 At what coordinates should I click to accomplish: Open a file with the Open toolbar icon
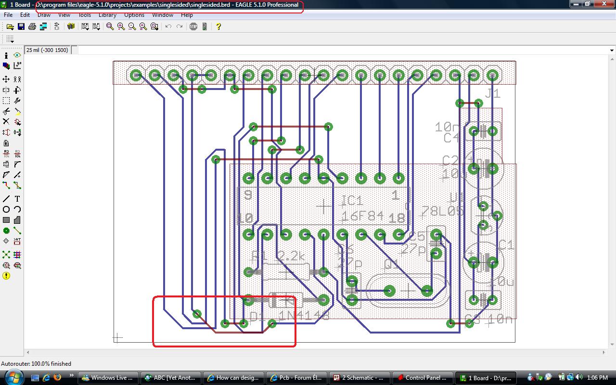(x=10, y=26)
